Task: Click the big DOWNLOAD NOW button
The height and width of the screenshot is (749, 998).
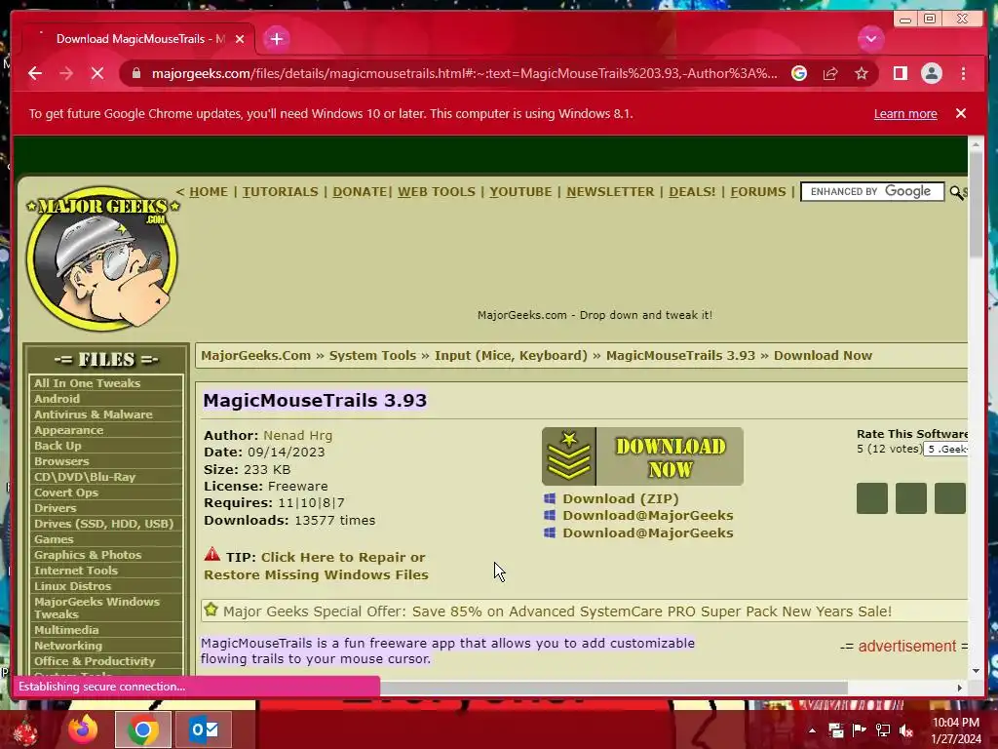Action: (x=642, y=456)
